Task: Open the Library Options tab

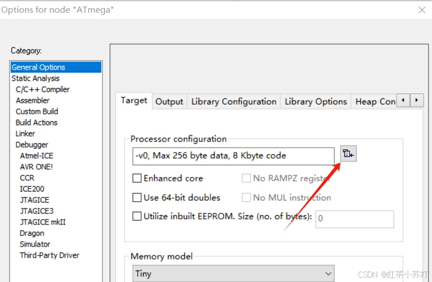Action: point(316,102)
